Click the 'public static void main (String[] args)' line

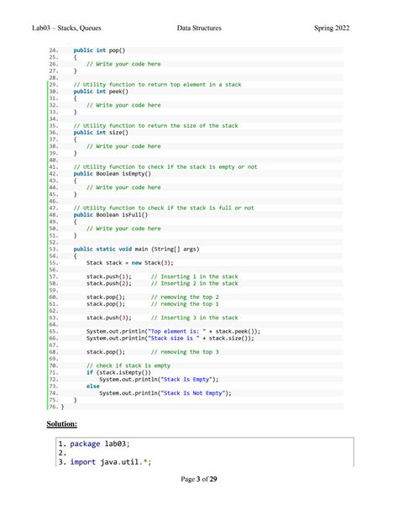(136, 249)
